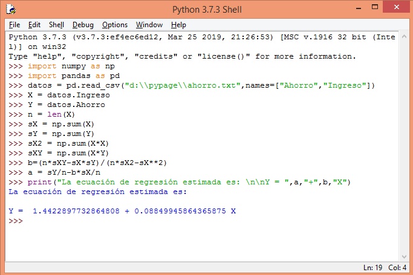
Task: Click the scrollbar up arrow
Action: tap(404, 37)
